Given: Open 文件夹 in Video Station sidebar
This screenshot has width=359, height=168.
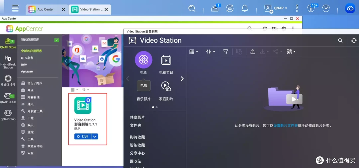Looking at the screenshot, I should pyautogui.click(x=136, y=126).
